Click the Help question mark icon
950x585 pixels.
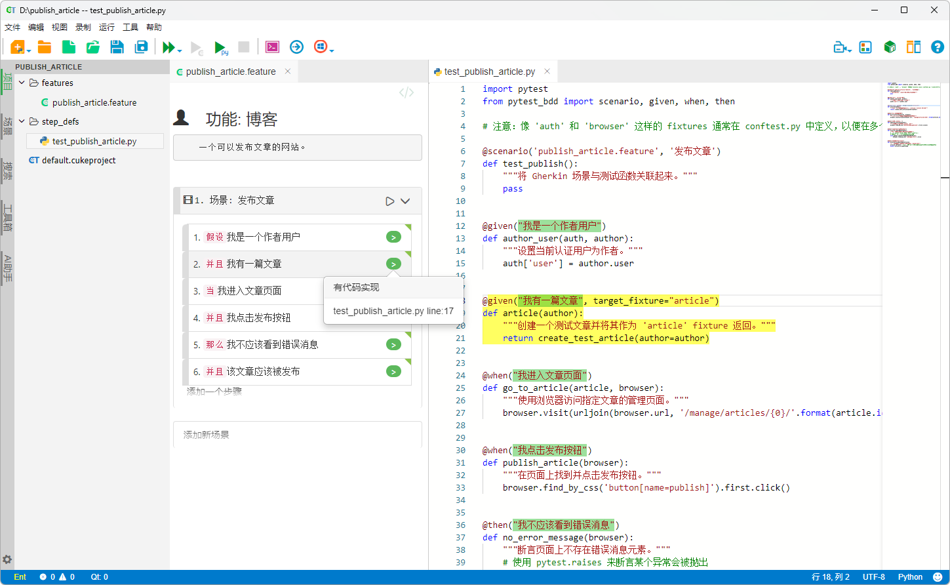tap(937, 47)
